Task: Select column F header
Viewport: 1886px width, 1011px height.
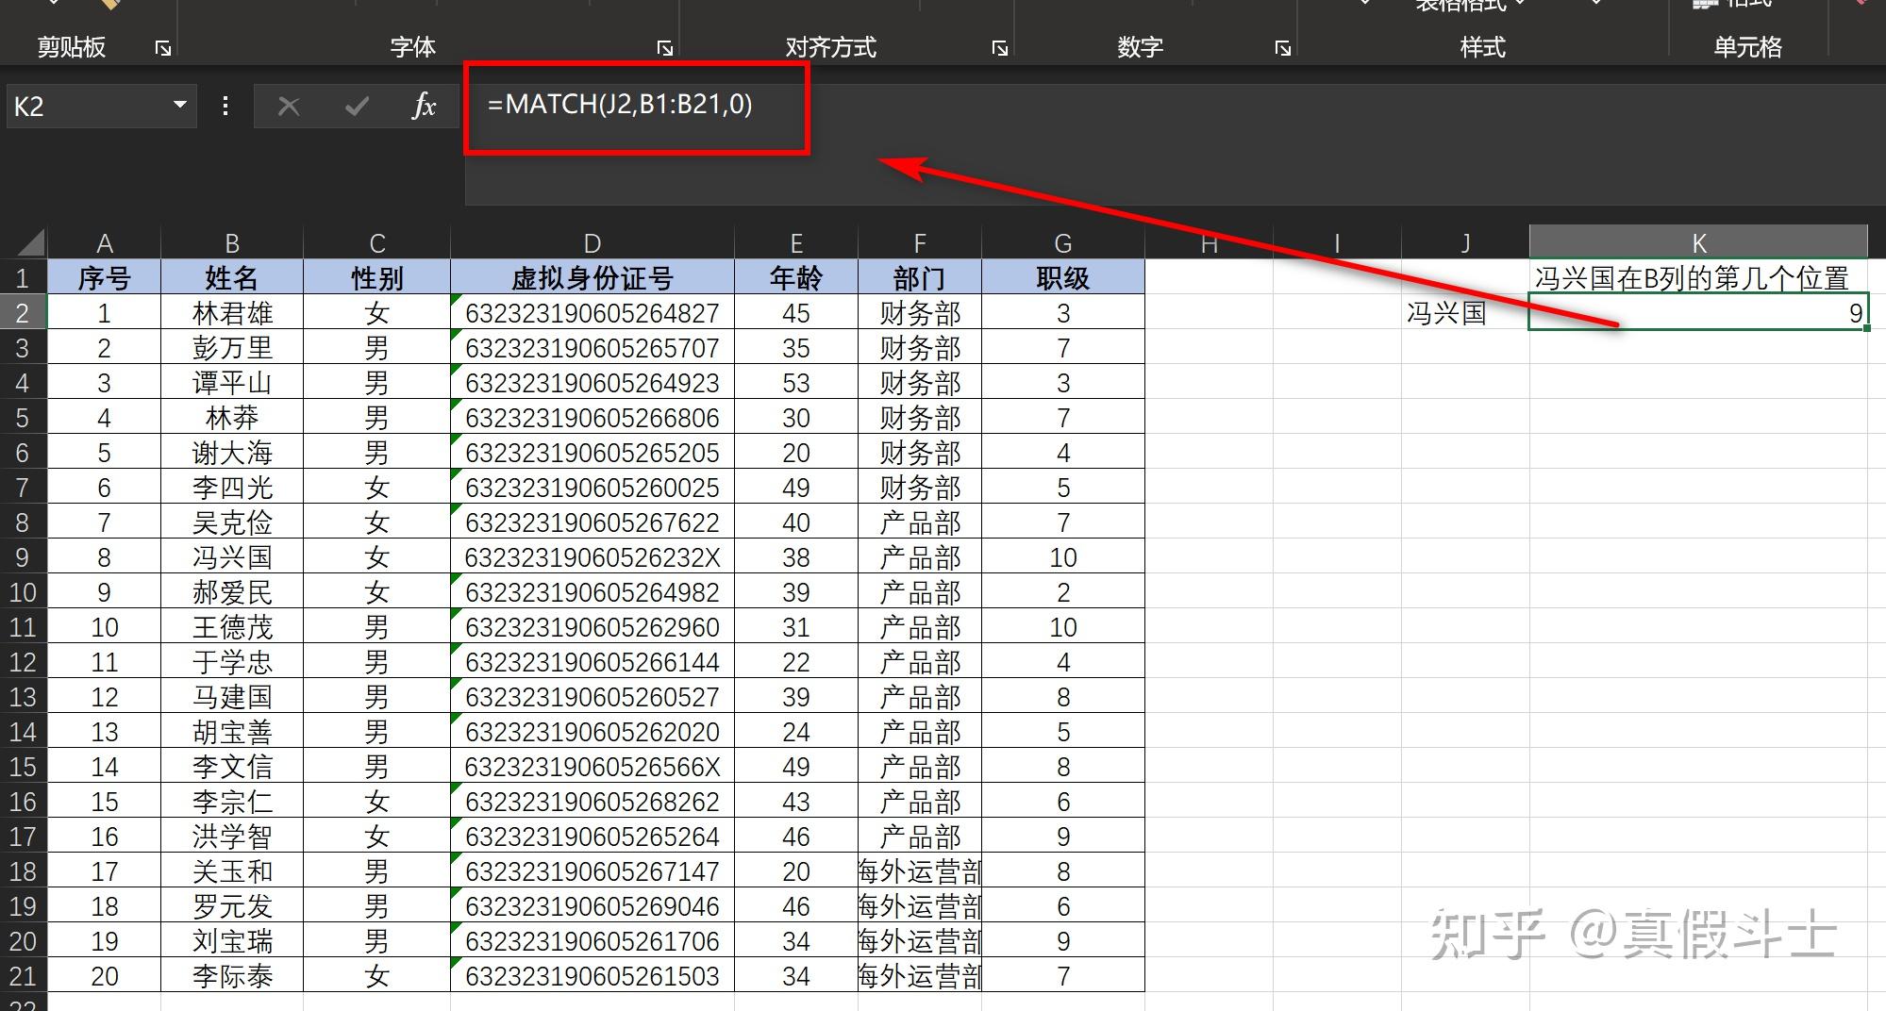Action: 920,243
